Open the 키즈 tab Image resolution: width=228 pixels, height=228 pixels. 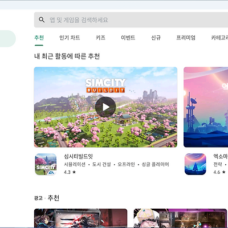(100, 38)
